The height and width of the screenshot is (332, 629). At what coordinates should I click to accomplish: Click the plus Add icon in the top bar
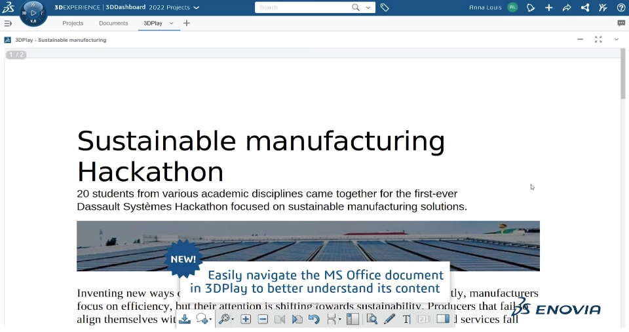(x=549, y=7)
